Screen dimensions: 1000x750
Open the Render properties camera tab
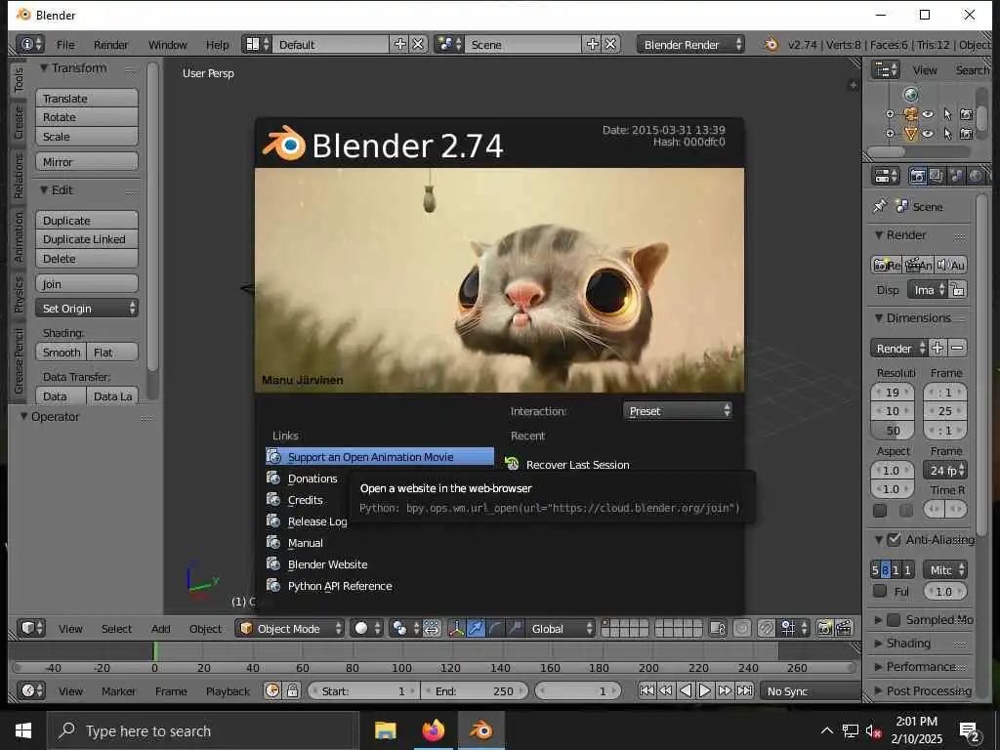pyautogui.click(x=917, y=176)
